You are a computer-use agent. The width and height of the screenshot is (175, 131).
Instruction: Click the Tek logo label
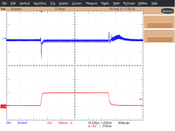coord(3,9)
